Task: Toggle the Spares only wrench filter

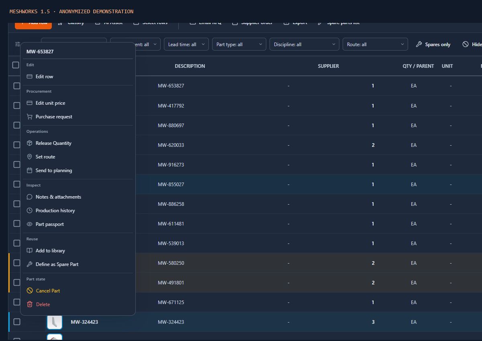Action: [x=433, y=45]
